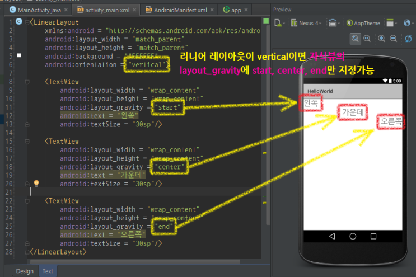Select the "오른쪽" text in the preview
This screenshot has height=277, width=416.
click(391, 121)
